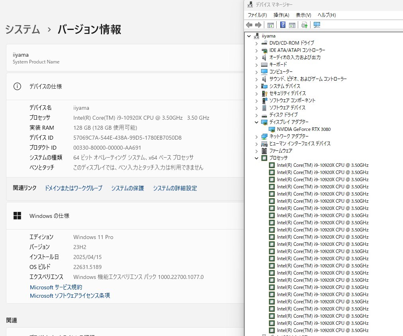Collapse the プロセッサ node
The width and height of the screenshot is (403, 336).
[256, 158]
